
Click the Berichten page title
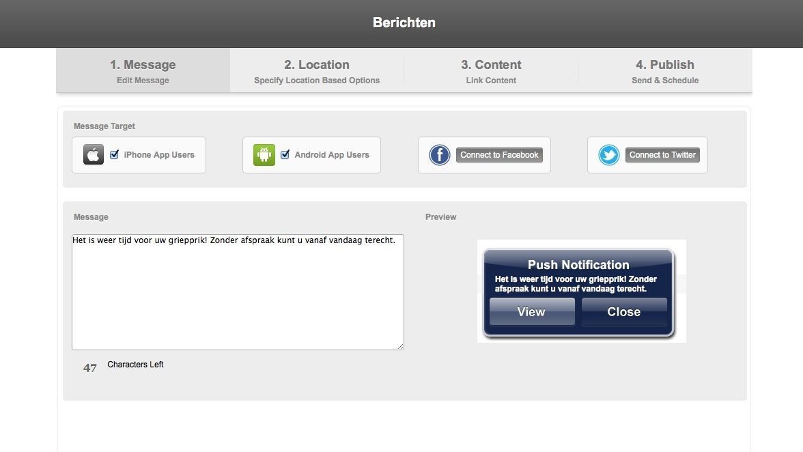(x=404, y=23)
